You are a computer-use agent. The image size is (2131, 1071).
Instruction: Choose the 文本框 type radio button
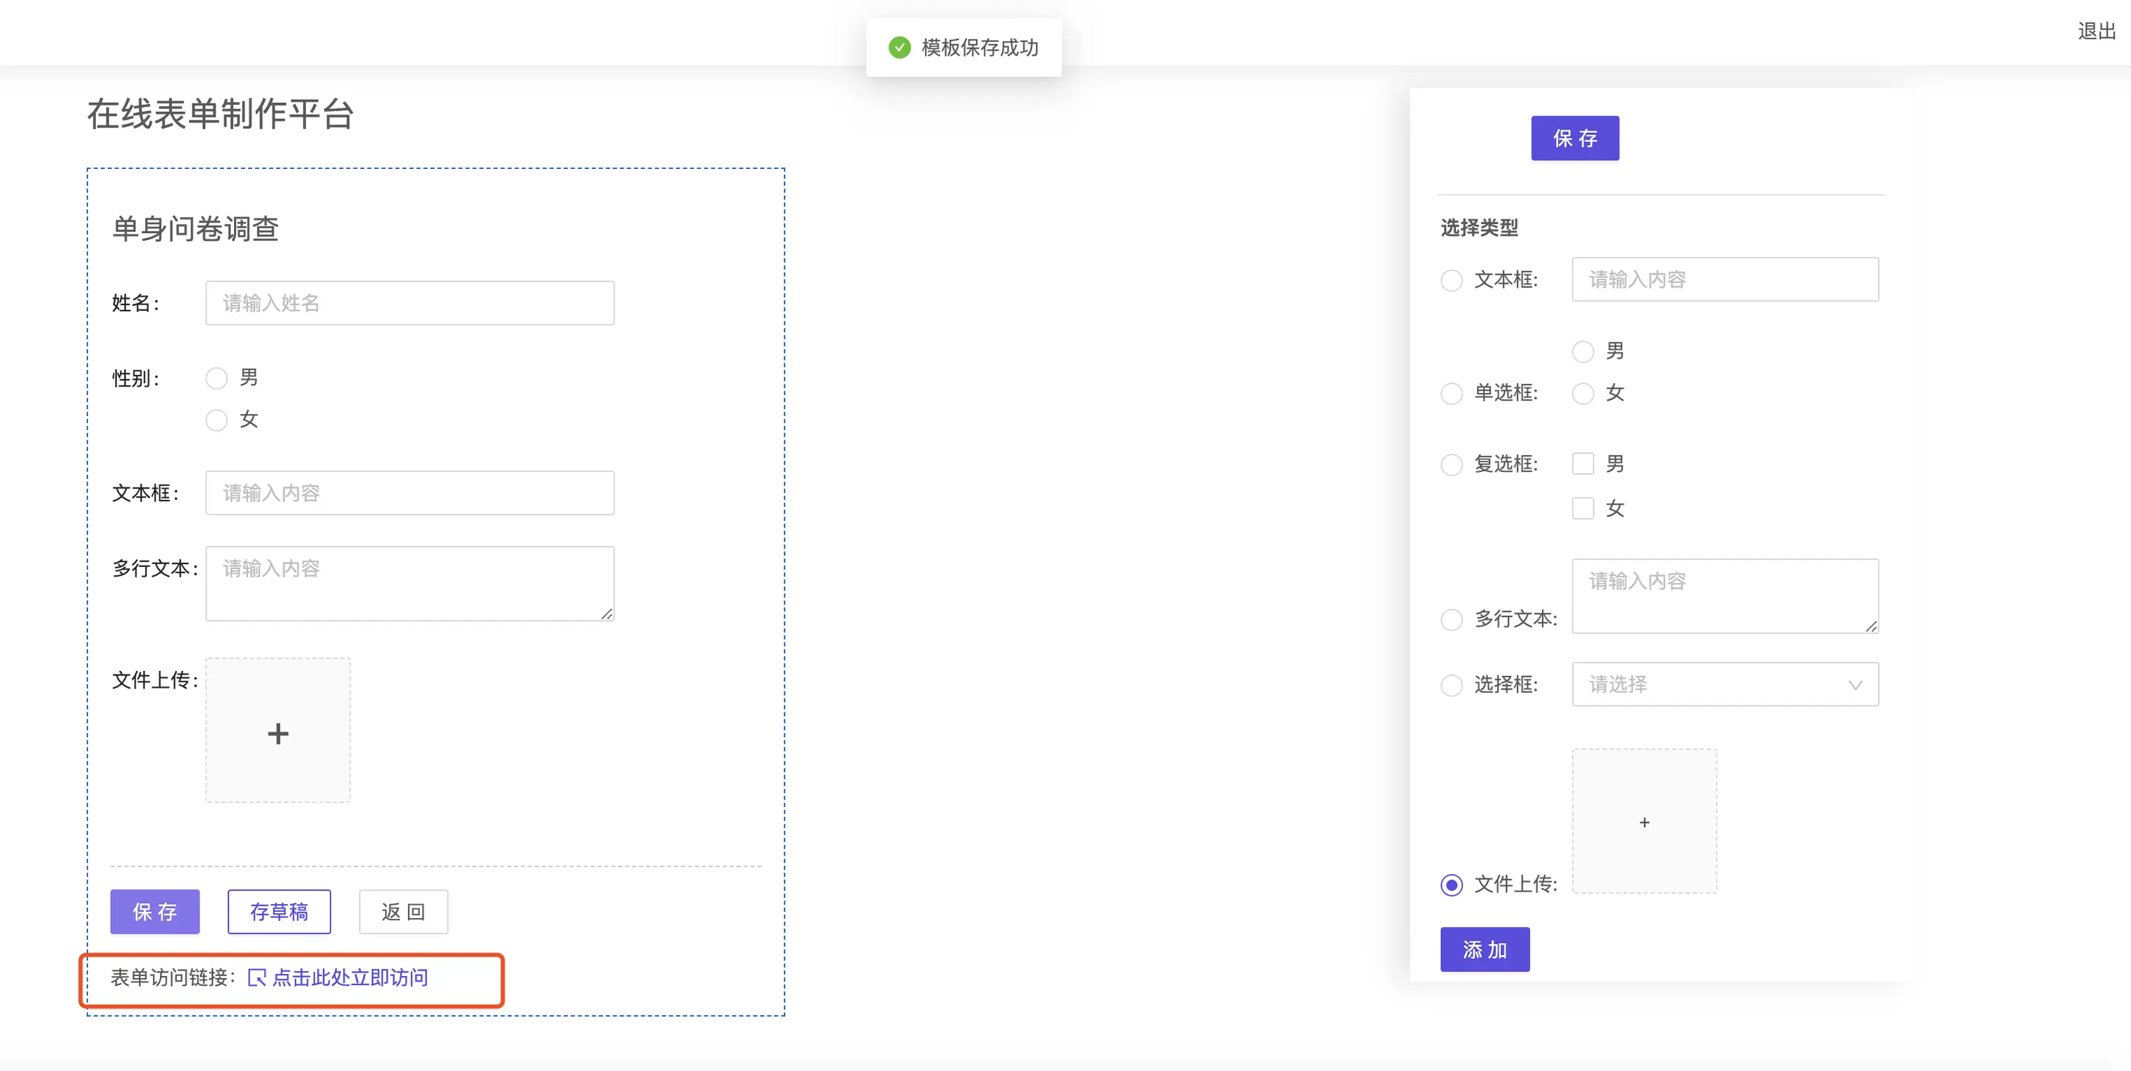click(x=1451, y=280)
